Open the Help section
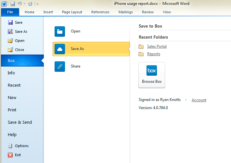 tap(12, 134)
